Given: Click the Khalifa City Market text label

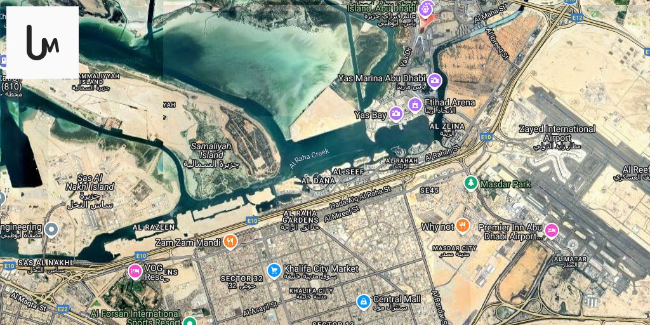Looking at the screenshot, I should click(321, 269).
